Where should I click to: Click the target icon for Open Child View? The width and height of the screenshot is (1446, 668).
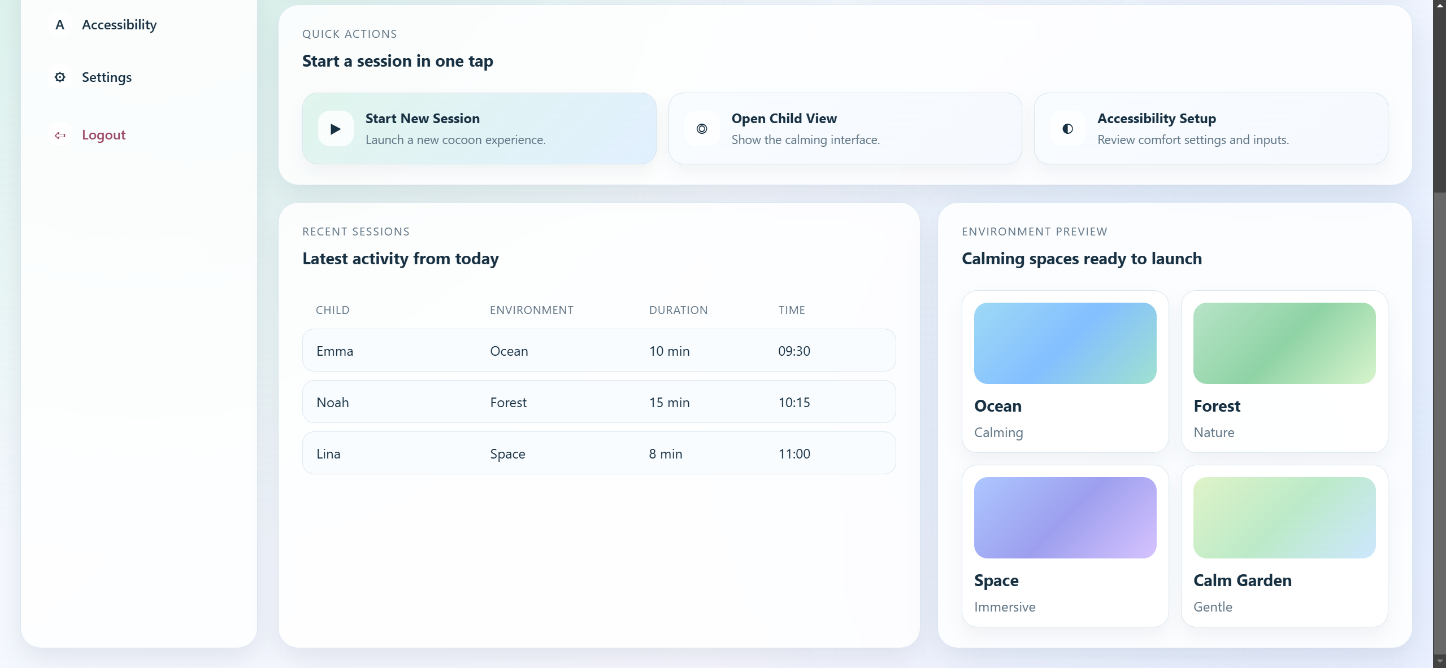[701, 129]
